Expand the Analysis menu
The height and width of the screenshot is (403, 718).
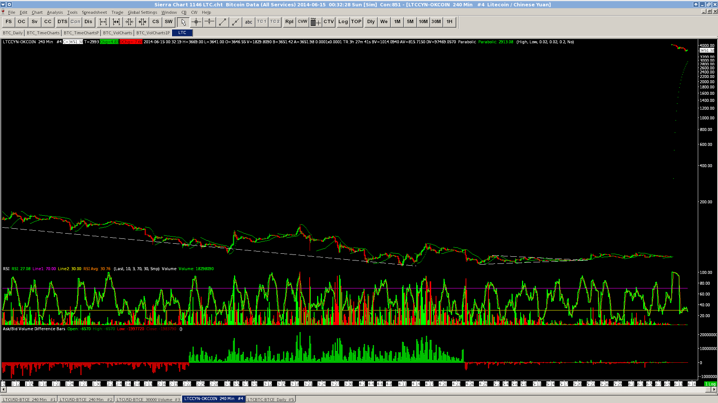[x=55, y=12]
